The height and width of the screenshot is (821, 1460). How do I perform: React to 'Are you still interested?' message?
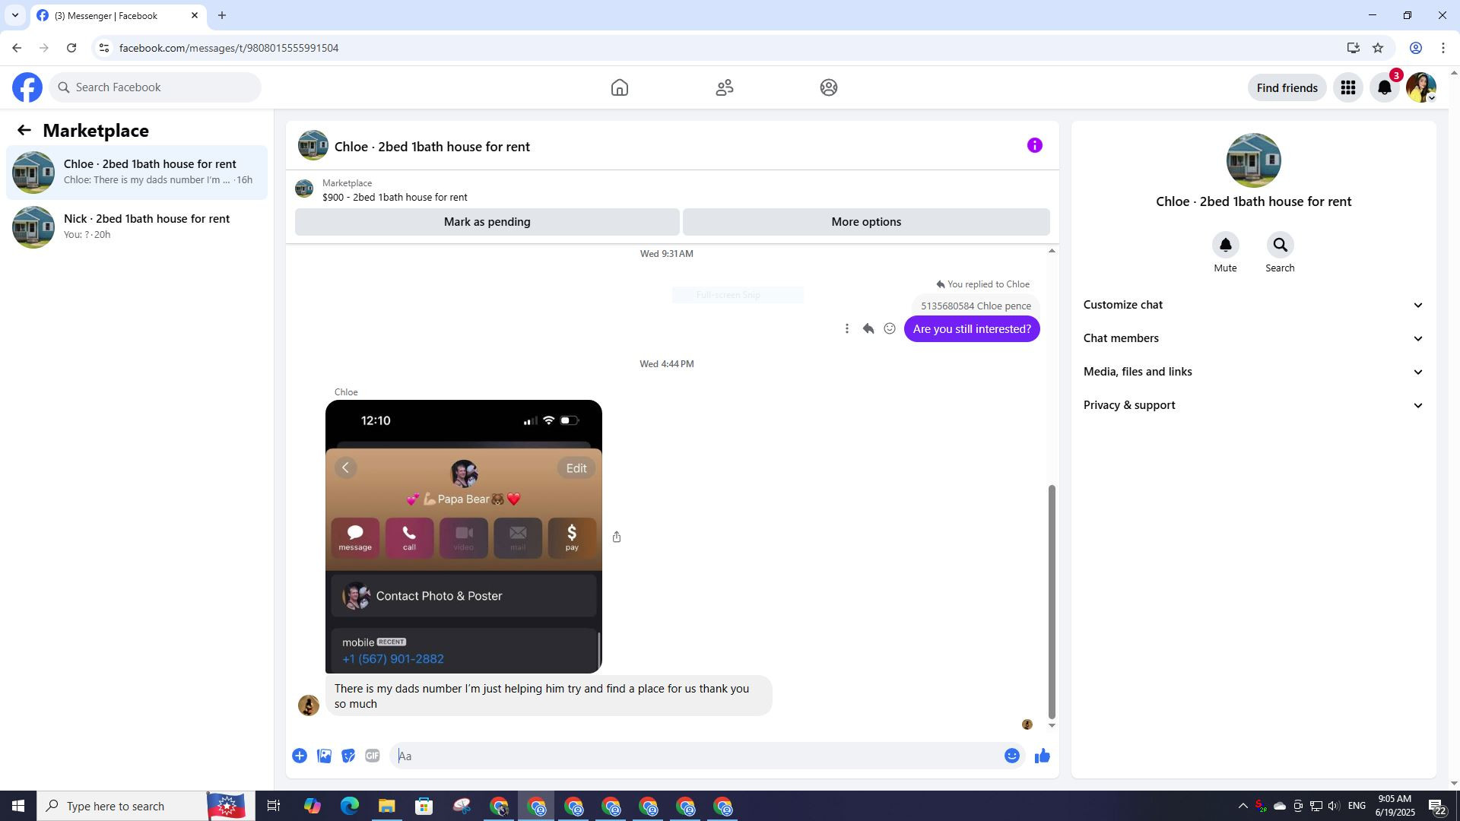point(889,328)
